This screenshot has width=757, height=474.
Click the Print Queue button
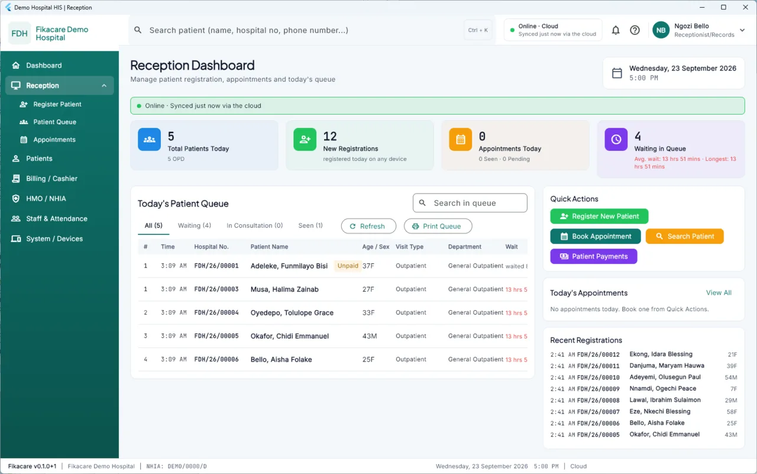(x=438, y=226)
